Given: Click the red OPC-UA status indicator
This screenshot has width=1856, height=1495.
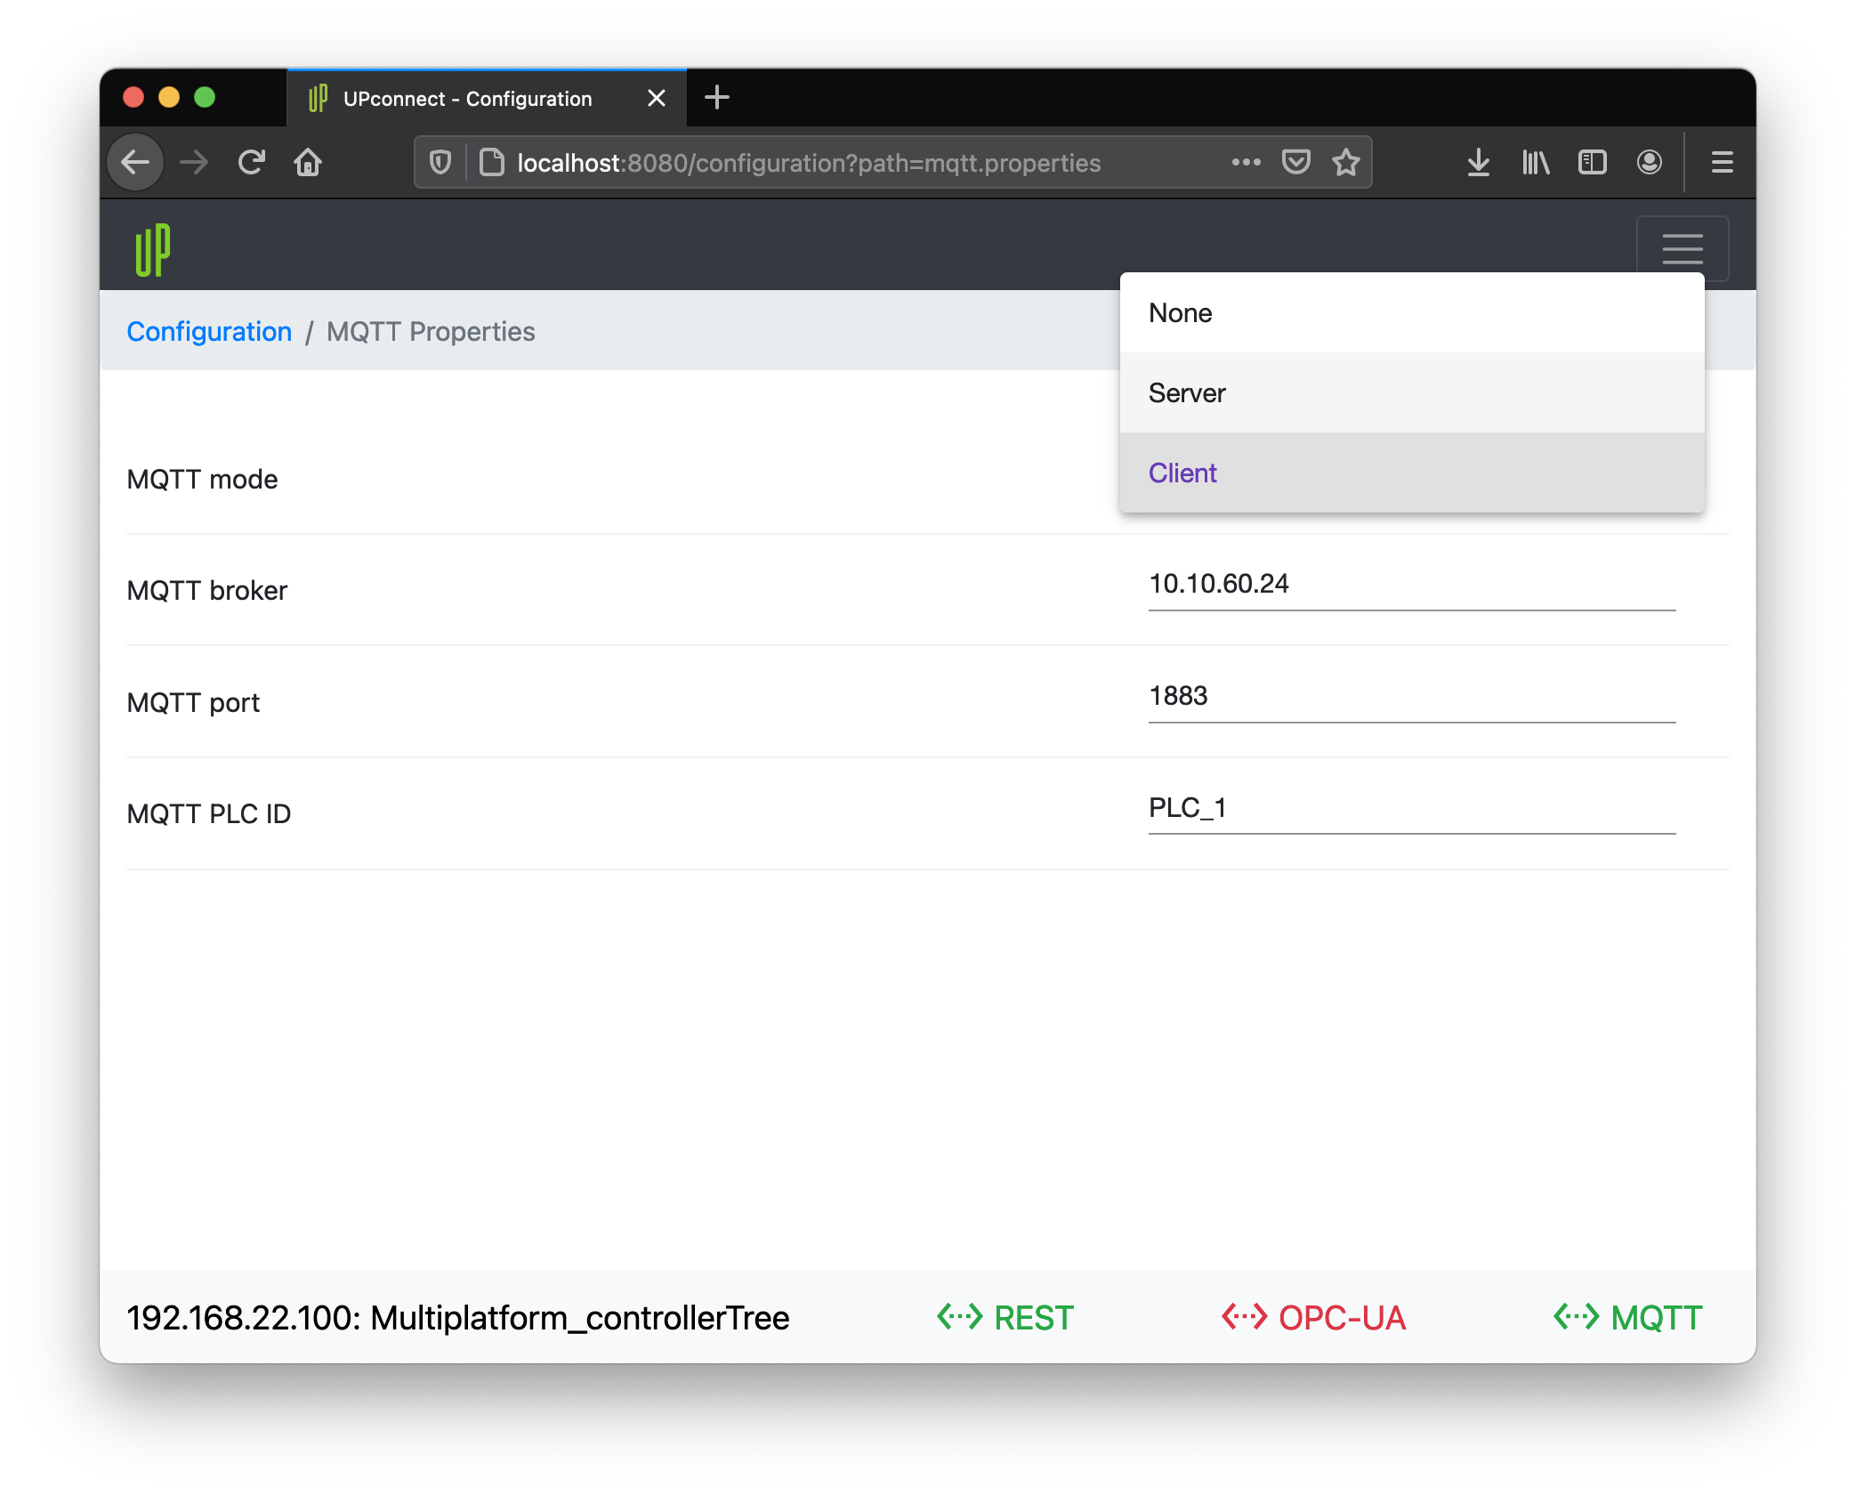Looking at the screenshot, I should click(x=1313, y=1318).
